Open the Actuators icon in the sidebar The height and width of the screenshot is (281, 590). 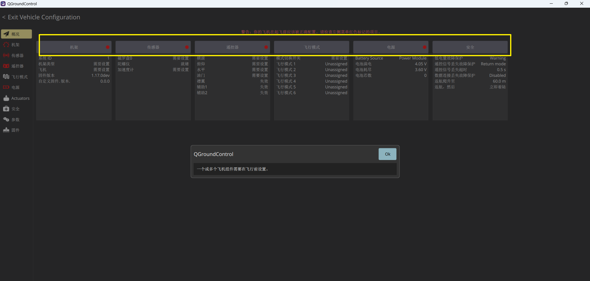click(6, 98)
